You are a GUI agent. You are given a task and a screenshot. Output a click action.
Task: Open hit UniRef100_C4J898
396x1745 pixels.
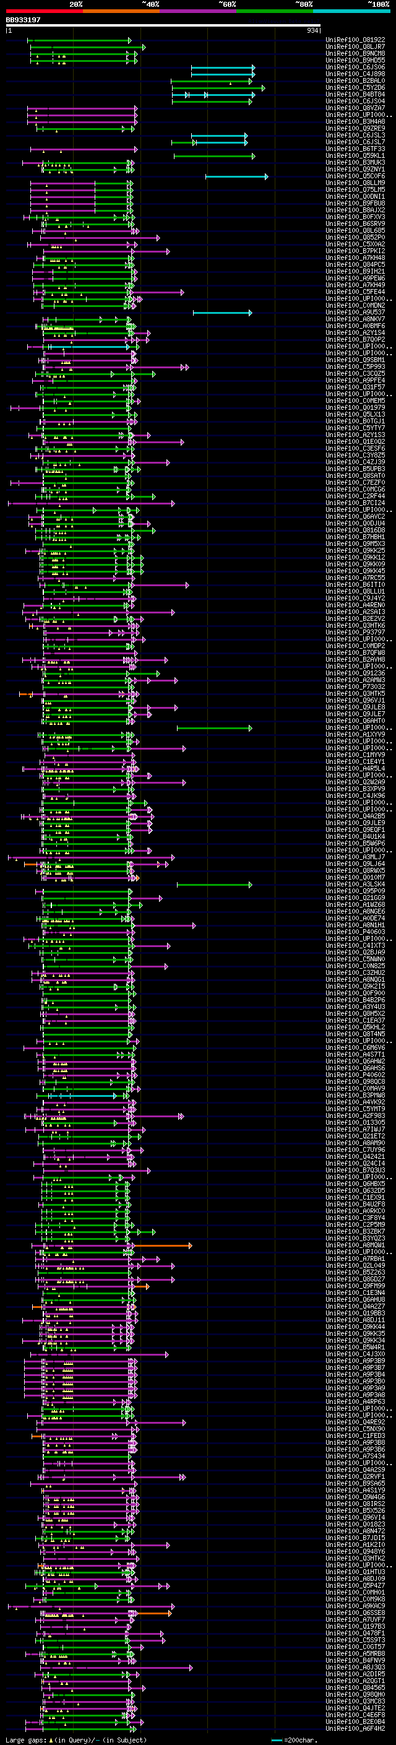point(355,74)
